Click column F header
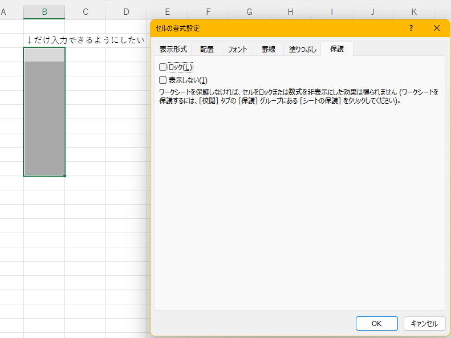The height and width of the screenshot is (338, 451). coord(209,12)
